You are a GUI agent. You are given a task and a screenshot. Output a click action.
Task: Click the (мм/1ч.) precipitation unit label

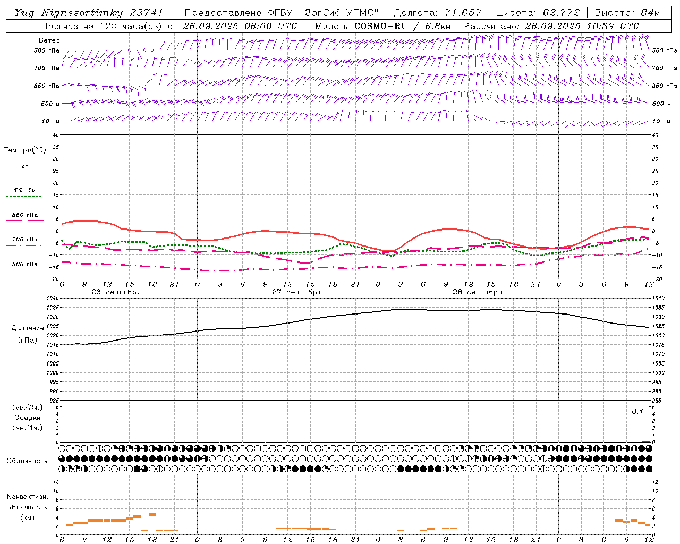(27, 428)
